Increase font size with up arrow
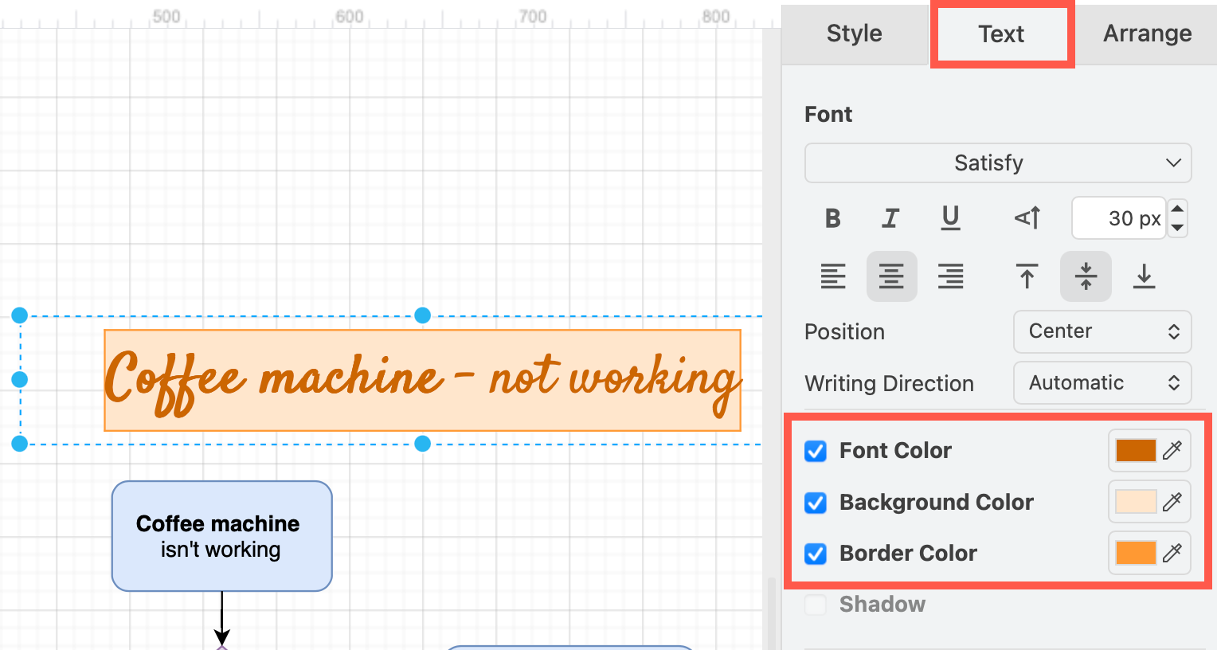The height and width of the screenshot is (650, 1217). (1177, 209)
